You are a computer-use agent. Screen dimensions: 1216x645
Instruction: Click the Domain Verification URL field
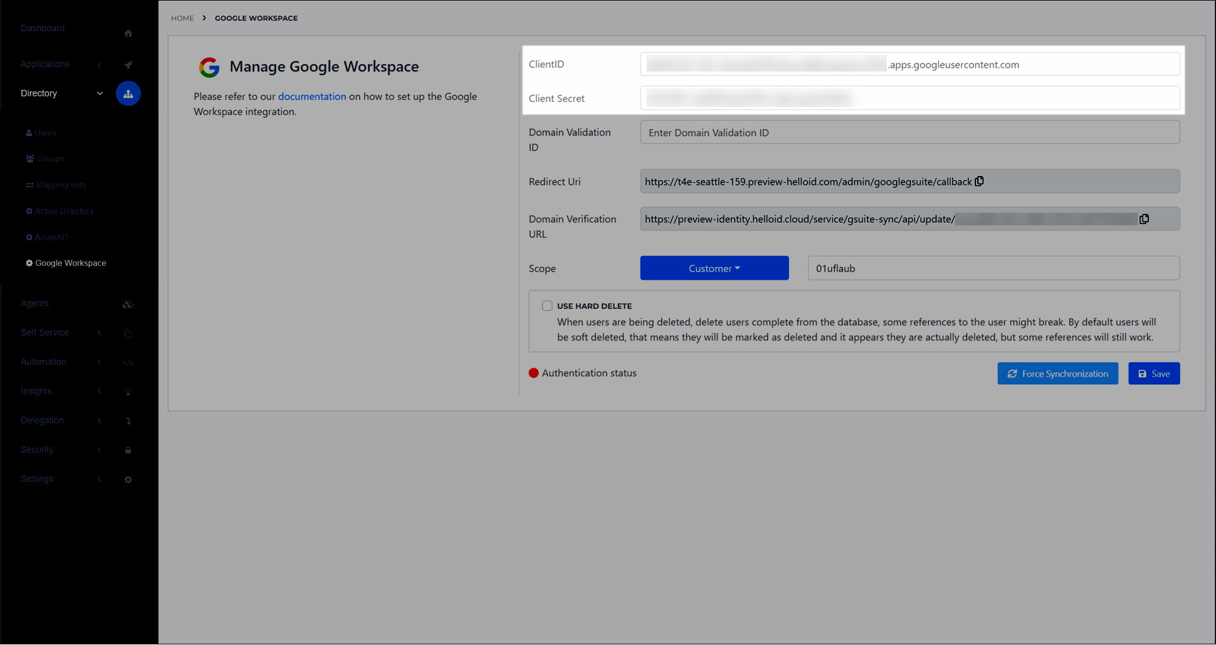pyautogui.click(x=910, y=219)
